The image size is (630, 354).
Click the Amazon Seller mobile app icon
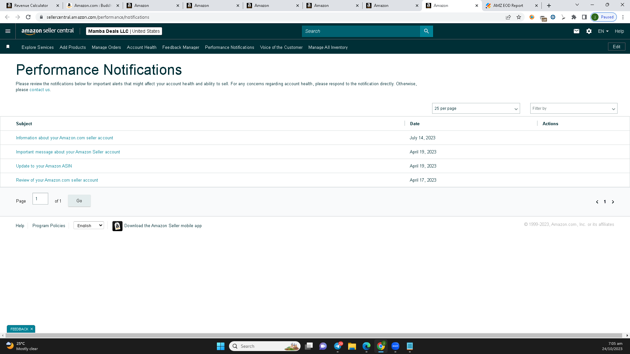pos(117,226)
